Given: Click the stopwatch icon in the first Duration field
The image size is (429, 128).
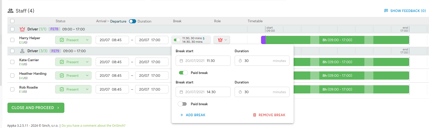Looking at the screenshot, I should click(x=240, y=61).
